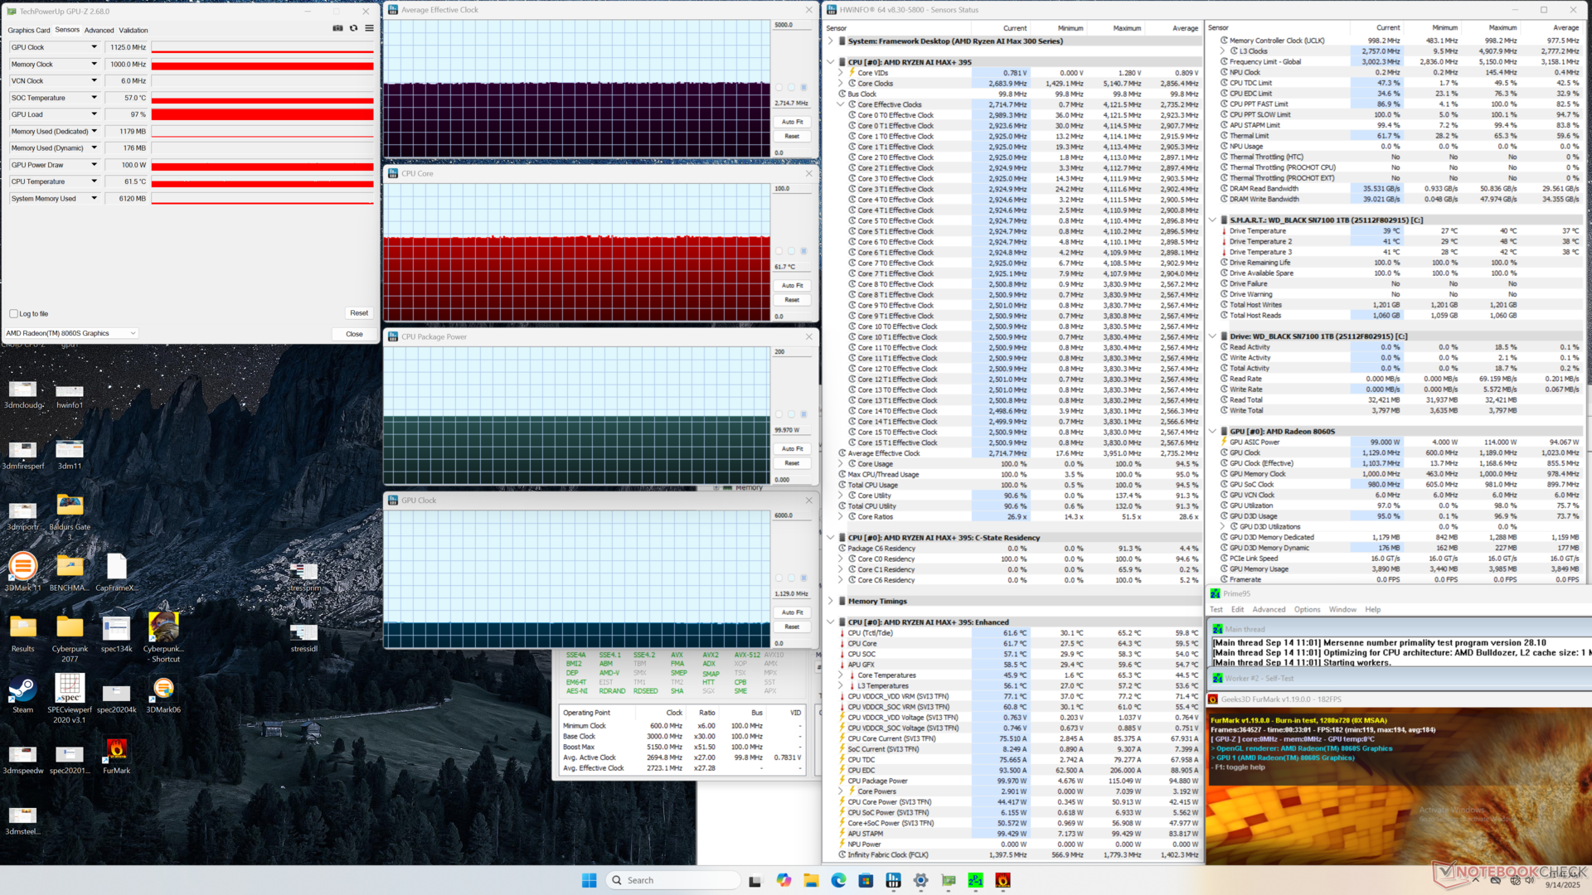Open GPU Clock sensor dropdown
This screenshot has width=1592, height=895.
tap(94, 47)
